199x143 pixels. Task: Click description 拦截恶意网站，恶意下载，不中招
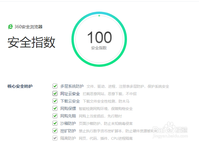coord(110,94)
